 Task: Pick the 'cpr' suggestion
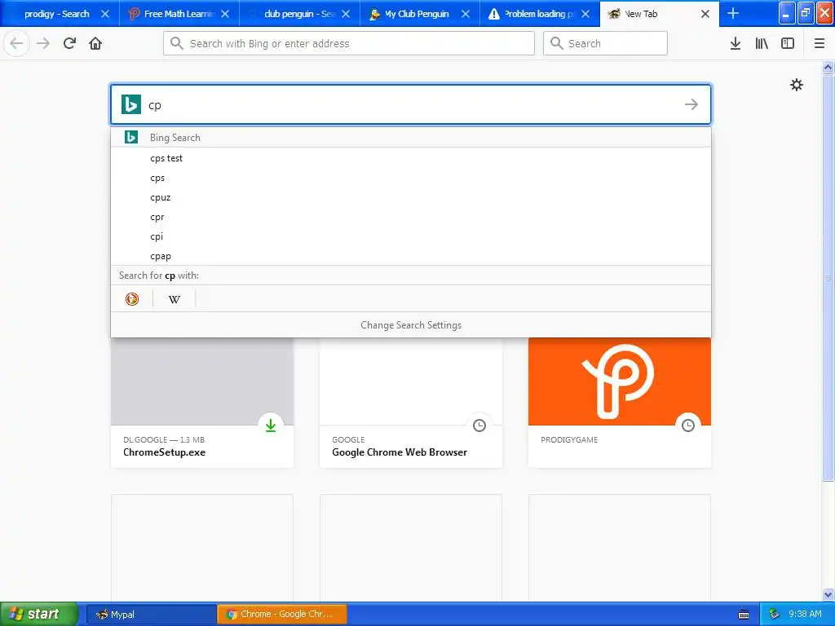coord(411,217)
